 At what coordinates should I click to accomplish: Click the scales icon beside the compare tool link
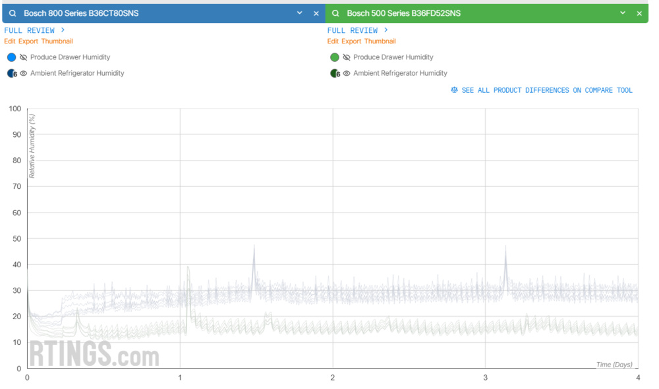point(454,90)
